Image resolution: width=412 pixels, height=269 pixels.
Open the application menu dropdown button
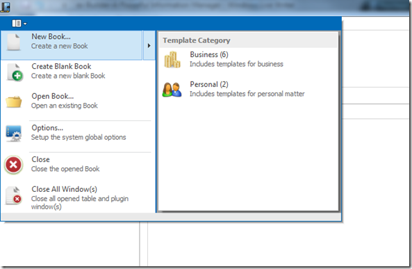point(19,24)
